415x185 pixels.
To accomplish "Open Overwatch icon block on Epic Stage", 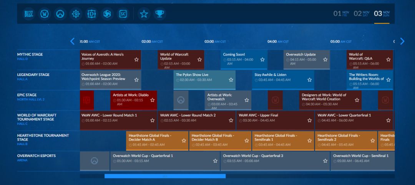I will 181,100.
